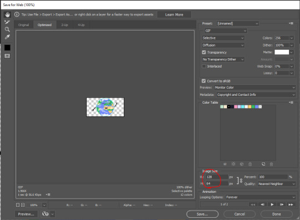Click new color icon in Color Table
This screenshot has width=300, height=220.
[x=263, y=164]
